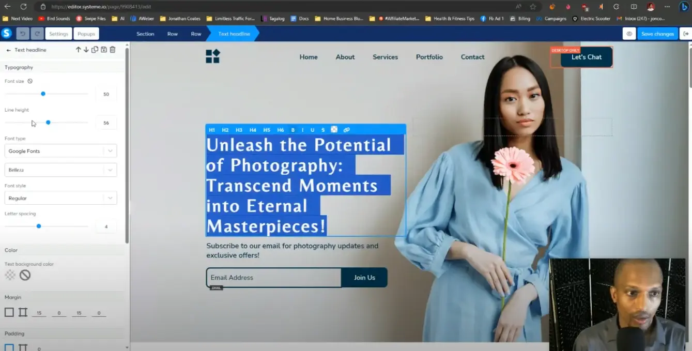The height and width of the screenshot is (351, 692).
Task: Insert a hyperlink using the link icon
Action: coord(346,130)
